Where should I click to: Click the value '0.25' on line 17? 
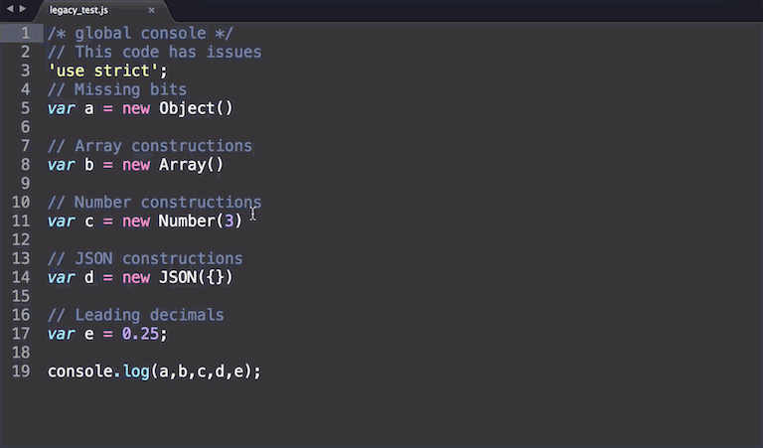click(x=141, y=334)
